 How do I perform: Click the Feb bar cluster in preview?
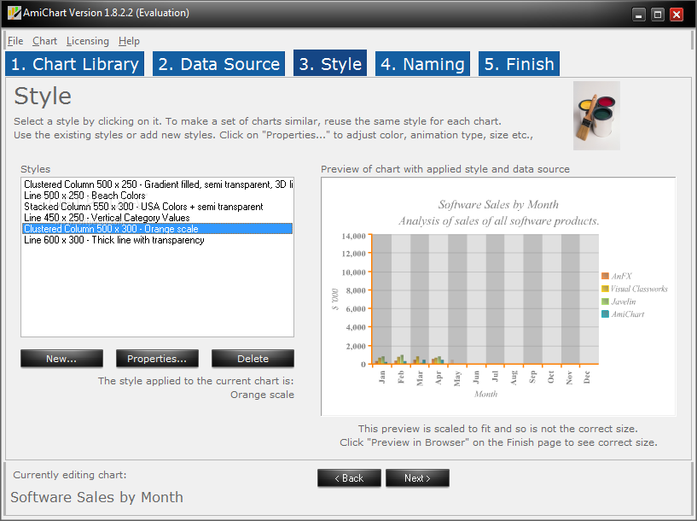(x=400, y=359)
